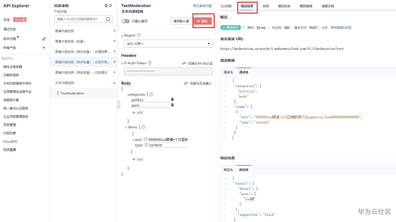
Task: Delete the politics category entry
Action: (x=172, y=99)
